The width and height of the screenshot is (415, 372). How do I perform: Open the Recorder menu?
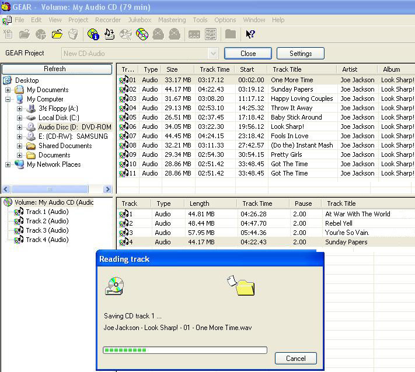point(108,20)
